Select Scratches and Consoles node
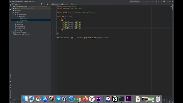183x103 pixels. [x=22, y=34]
